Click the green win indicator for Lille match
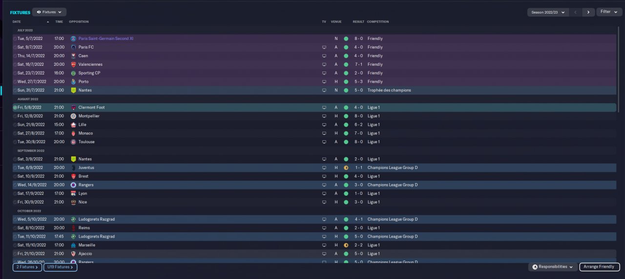The image size is (625, 279). click(x=346, y=125)
